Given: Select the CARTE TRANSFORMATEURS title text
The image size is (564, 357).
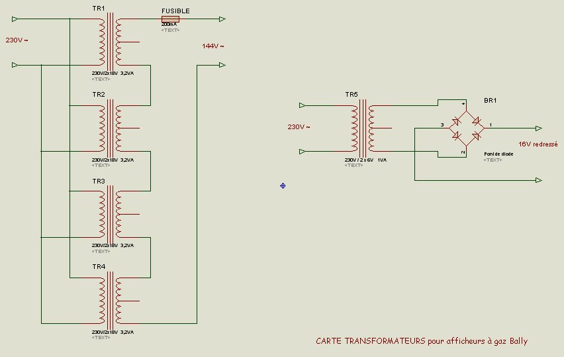Looking at the screenshot, I should pyautogui.click(x=422, y=341).
